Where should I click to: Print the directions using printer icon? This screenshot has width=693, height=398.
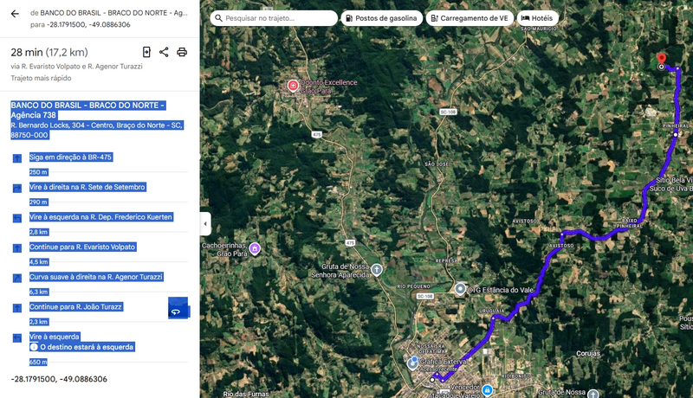pos(182,52)
